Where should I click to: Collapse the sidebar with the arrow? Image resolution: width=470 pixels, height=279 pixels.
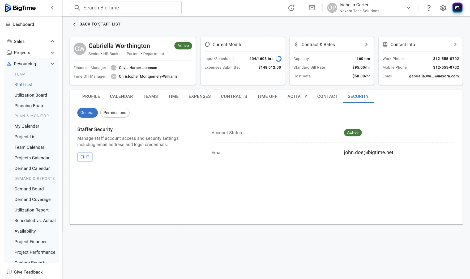[x=52, y=8]
